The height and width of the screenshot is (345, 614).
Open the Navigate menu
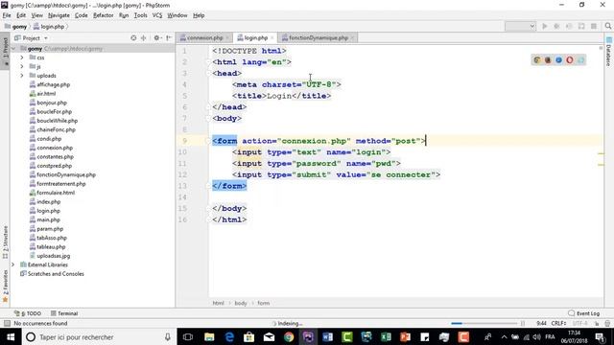[59, 15]
